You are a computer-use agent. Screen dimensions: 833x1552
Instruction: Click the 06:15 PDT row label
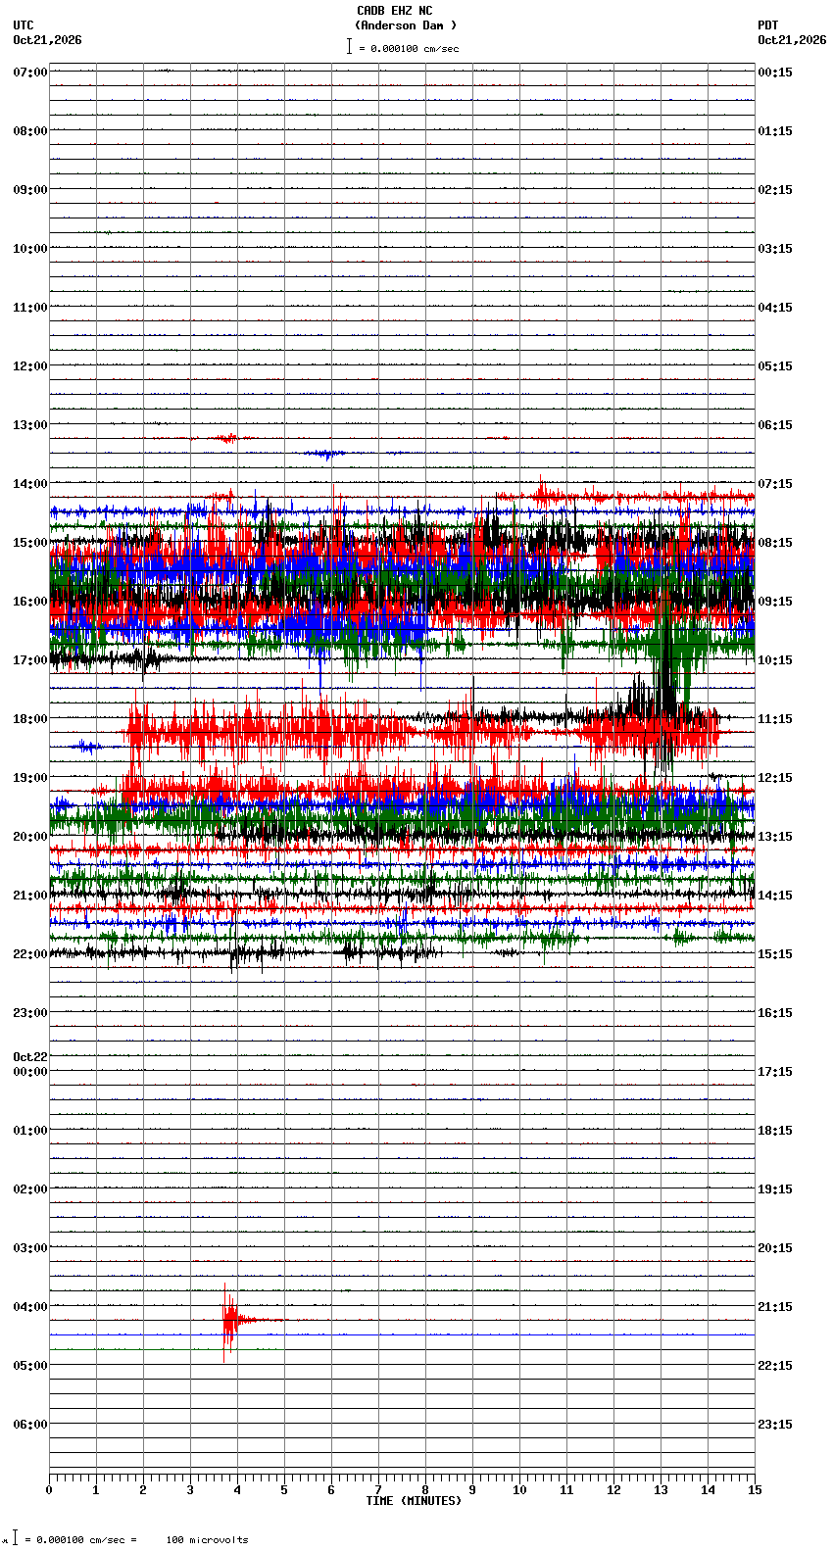[x=775, y=425]
